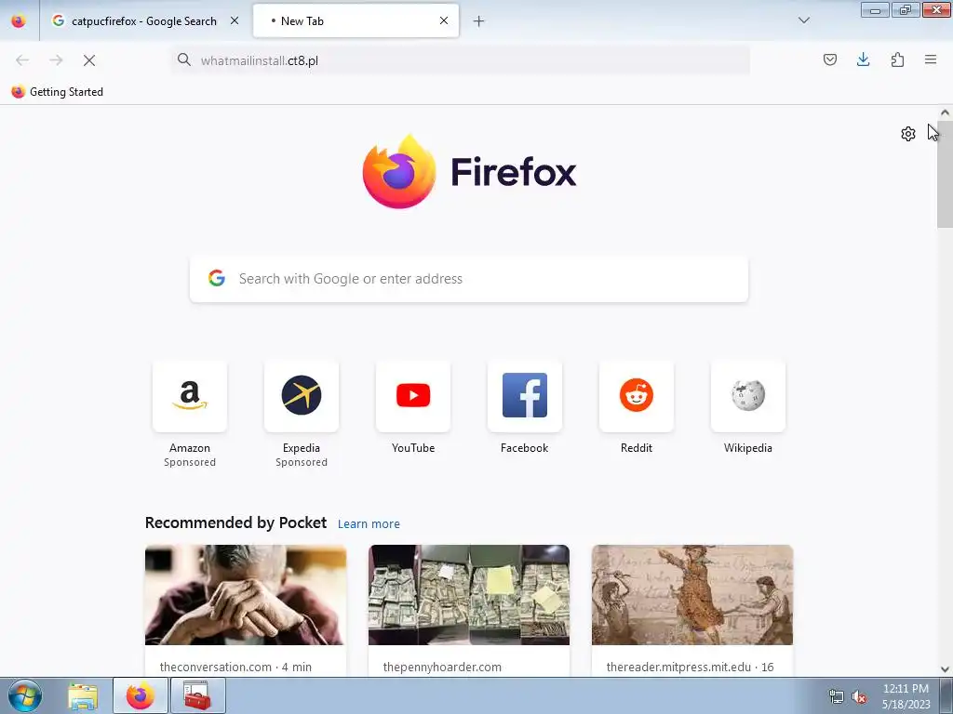Open Getting Started bookmark
953x714 pixels.
point(58,92)
